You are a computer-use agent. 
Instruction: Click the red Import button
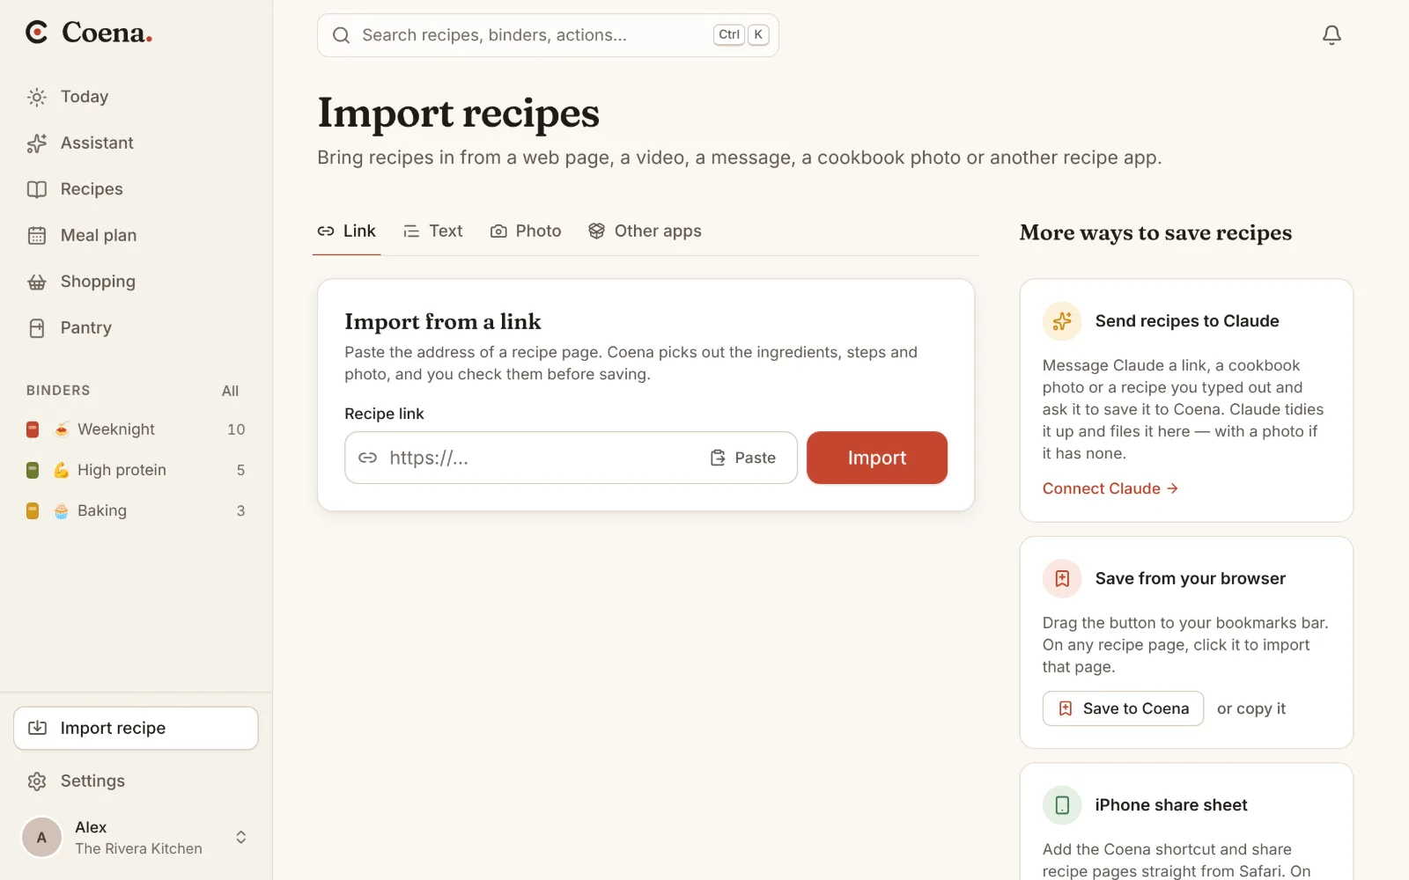pyautogui.click(x=877, y=458)
